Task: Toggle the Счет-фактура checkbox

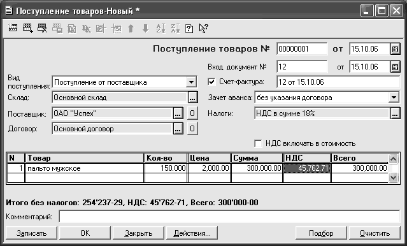Action: click(211, 82)
